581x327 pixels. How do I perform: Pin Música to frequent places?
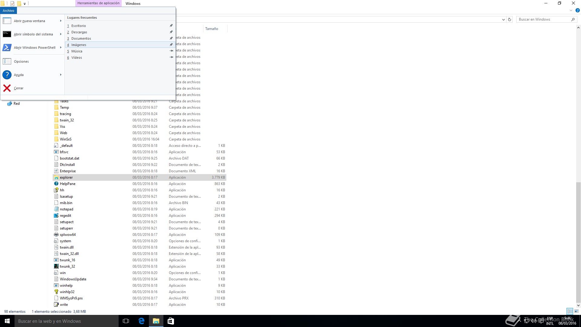click(x=171, y=51)
